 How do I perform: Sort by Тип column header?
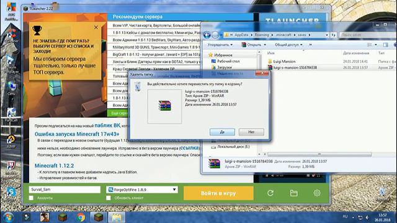[x=381, y=53]
